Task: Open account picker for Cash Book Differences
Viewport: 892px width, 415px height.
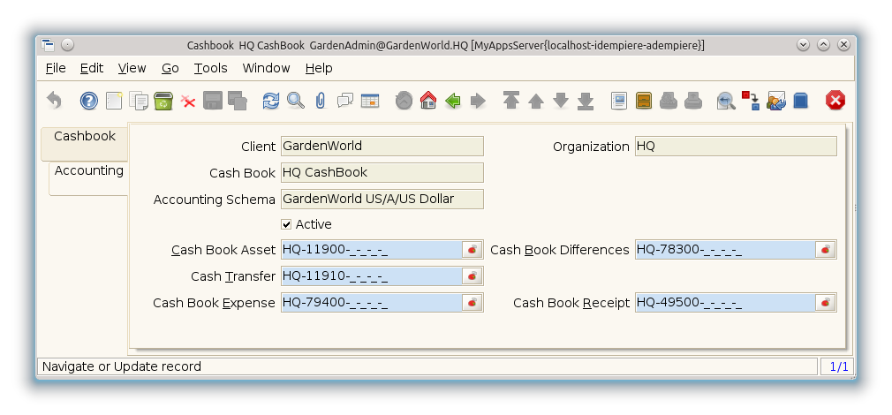Action: click(826, 250)
